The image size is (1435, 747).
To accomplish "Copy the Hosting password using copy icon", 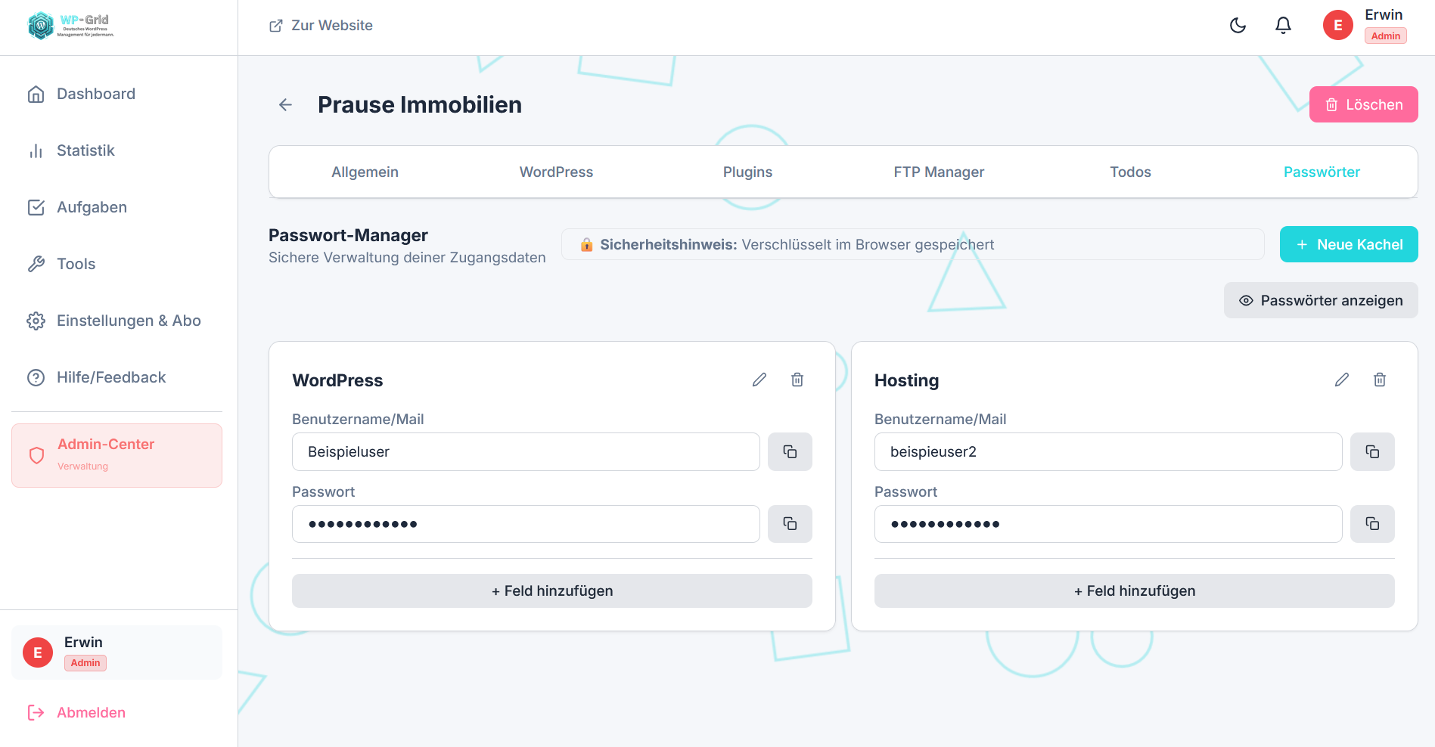I will click(x=1372, y=523).
